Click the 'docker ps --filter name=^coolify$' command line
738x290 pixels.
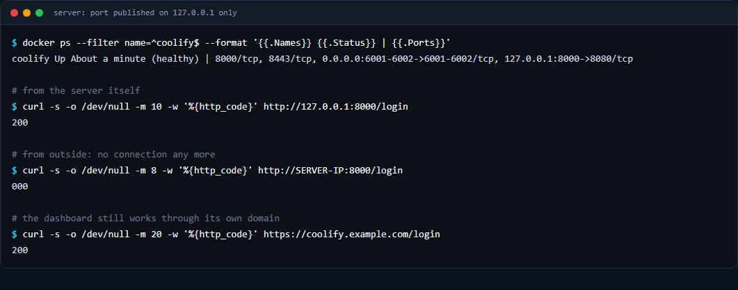click(231, 43)
